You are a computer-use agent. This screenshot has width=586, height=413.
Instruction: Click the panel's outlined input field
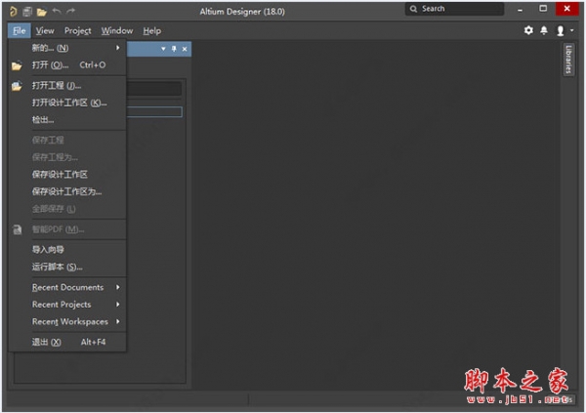(154, 111)
